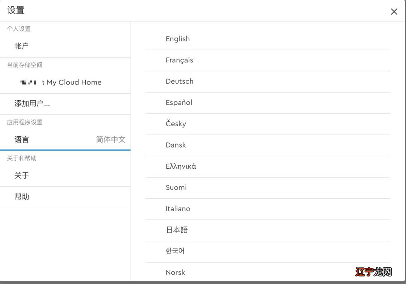Viewport: 406px width, 284px height.
Task: Switch language to Suomi
Action: coord(176,187)
